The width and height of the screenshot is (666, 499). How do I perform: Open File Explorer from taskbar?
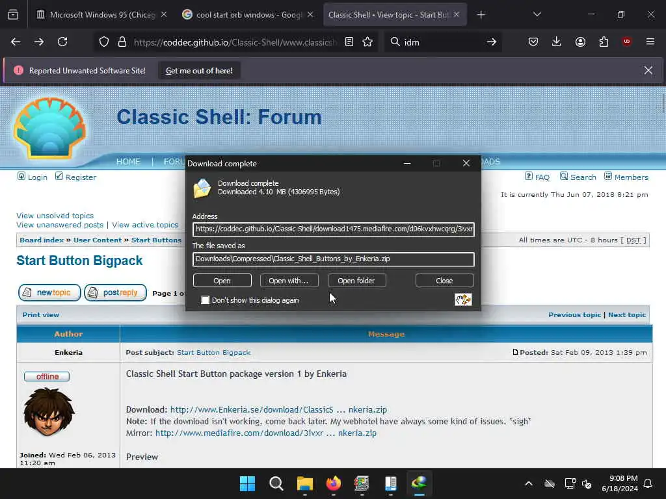coord(305,483)
